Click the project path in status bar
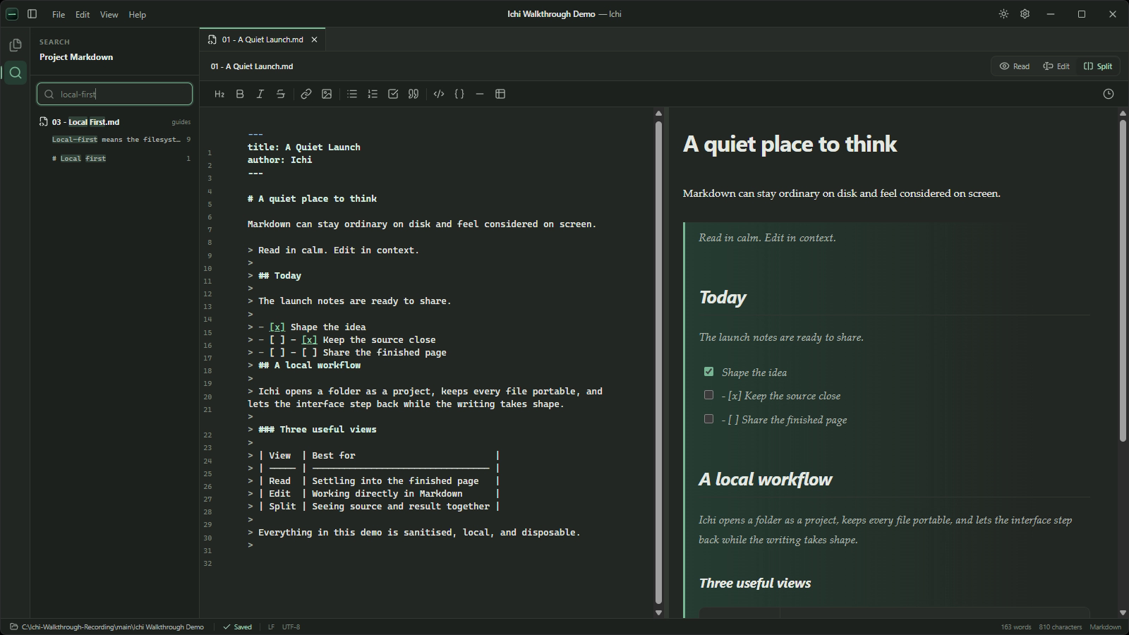Viewport: 1129px width, 635px height. [x=113, y=627]
